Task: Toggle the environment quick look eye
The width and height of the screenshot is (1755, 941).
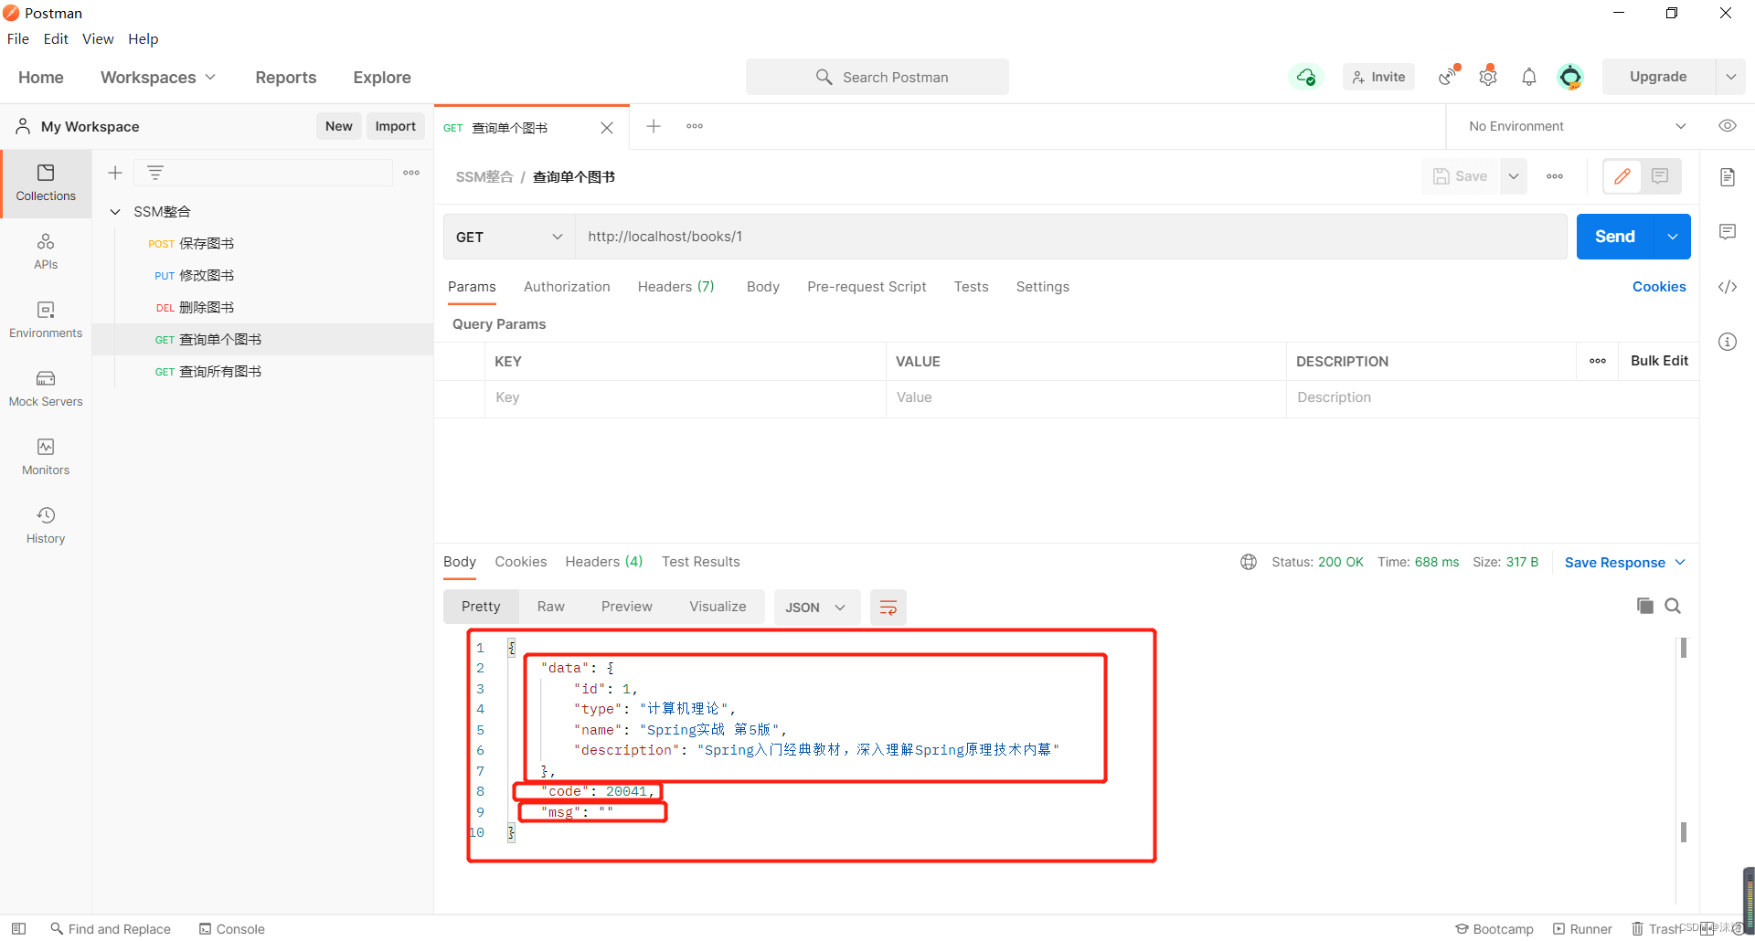Action: tap(1727, 126)
